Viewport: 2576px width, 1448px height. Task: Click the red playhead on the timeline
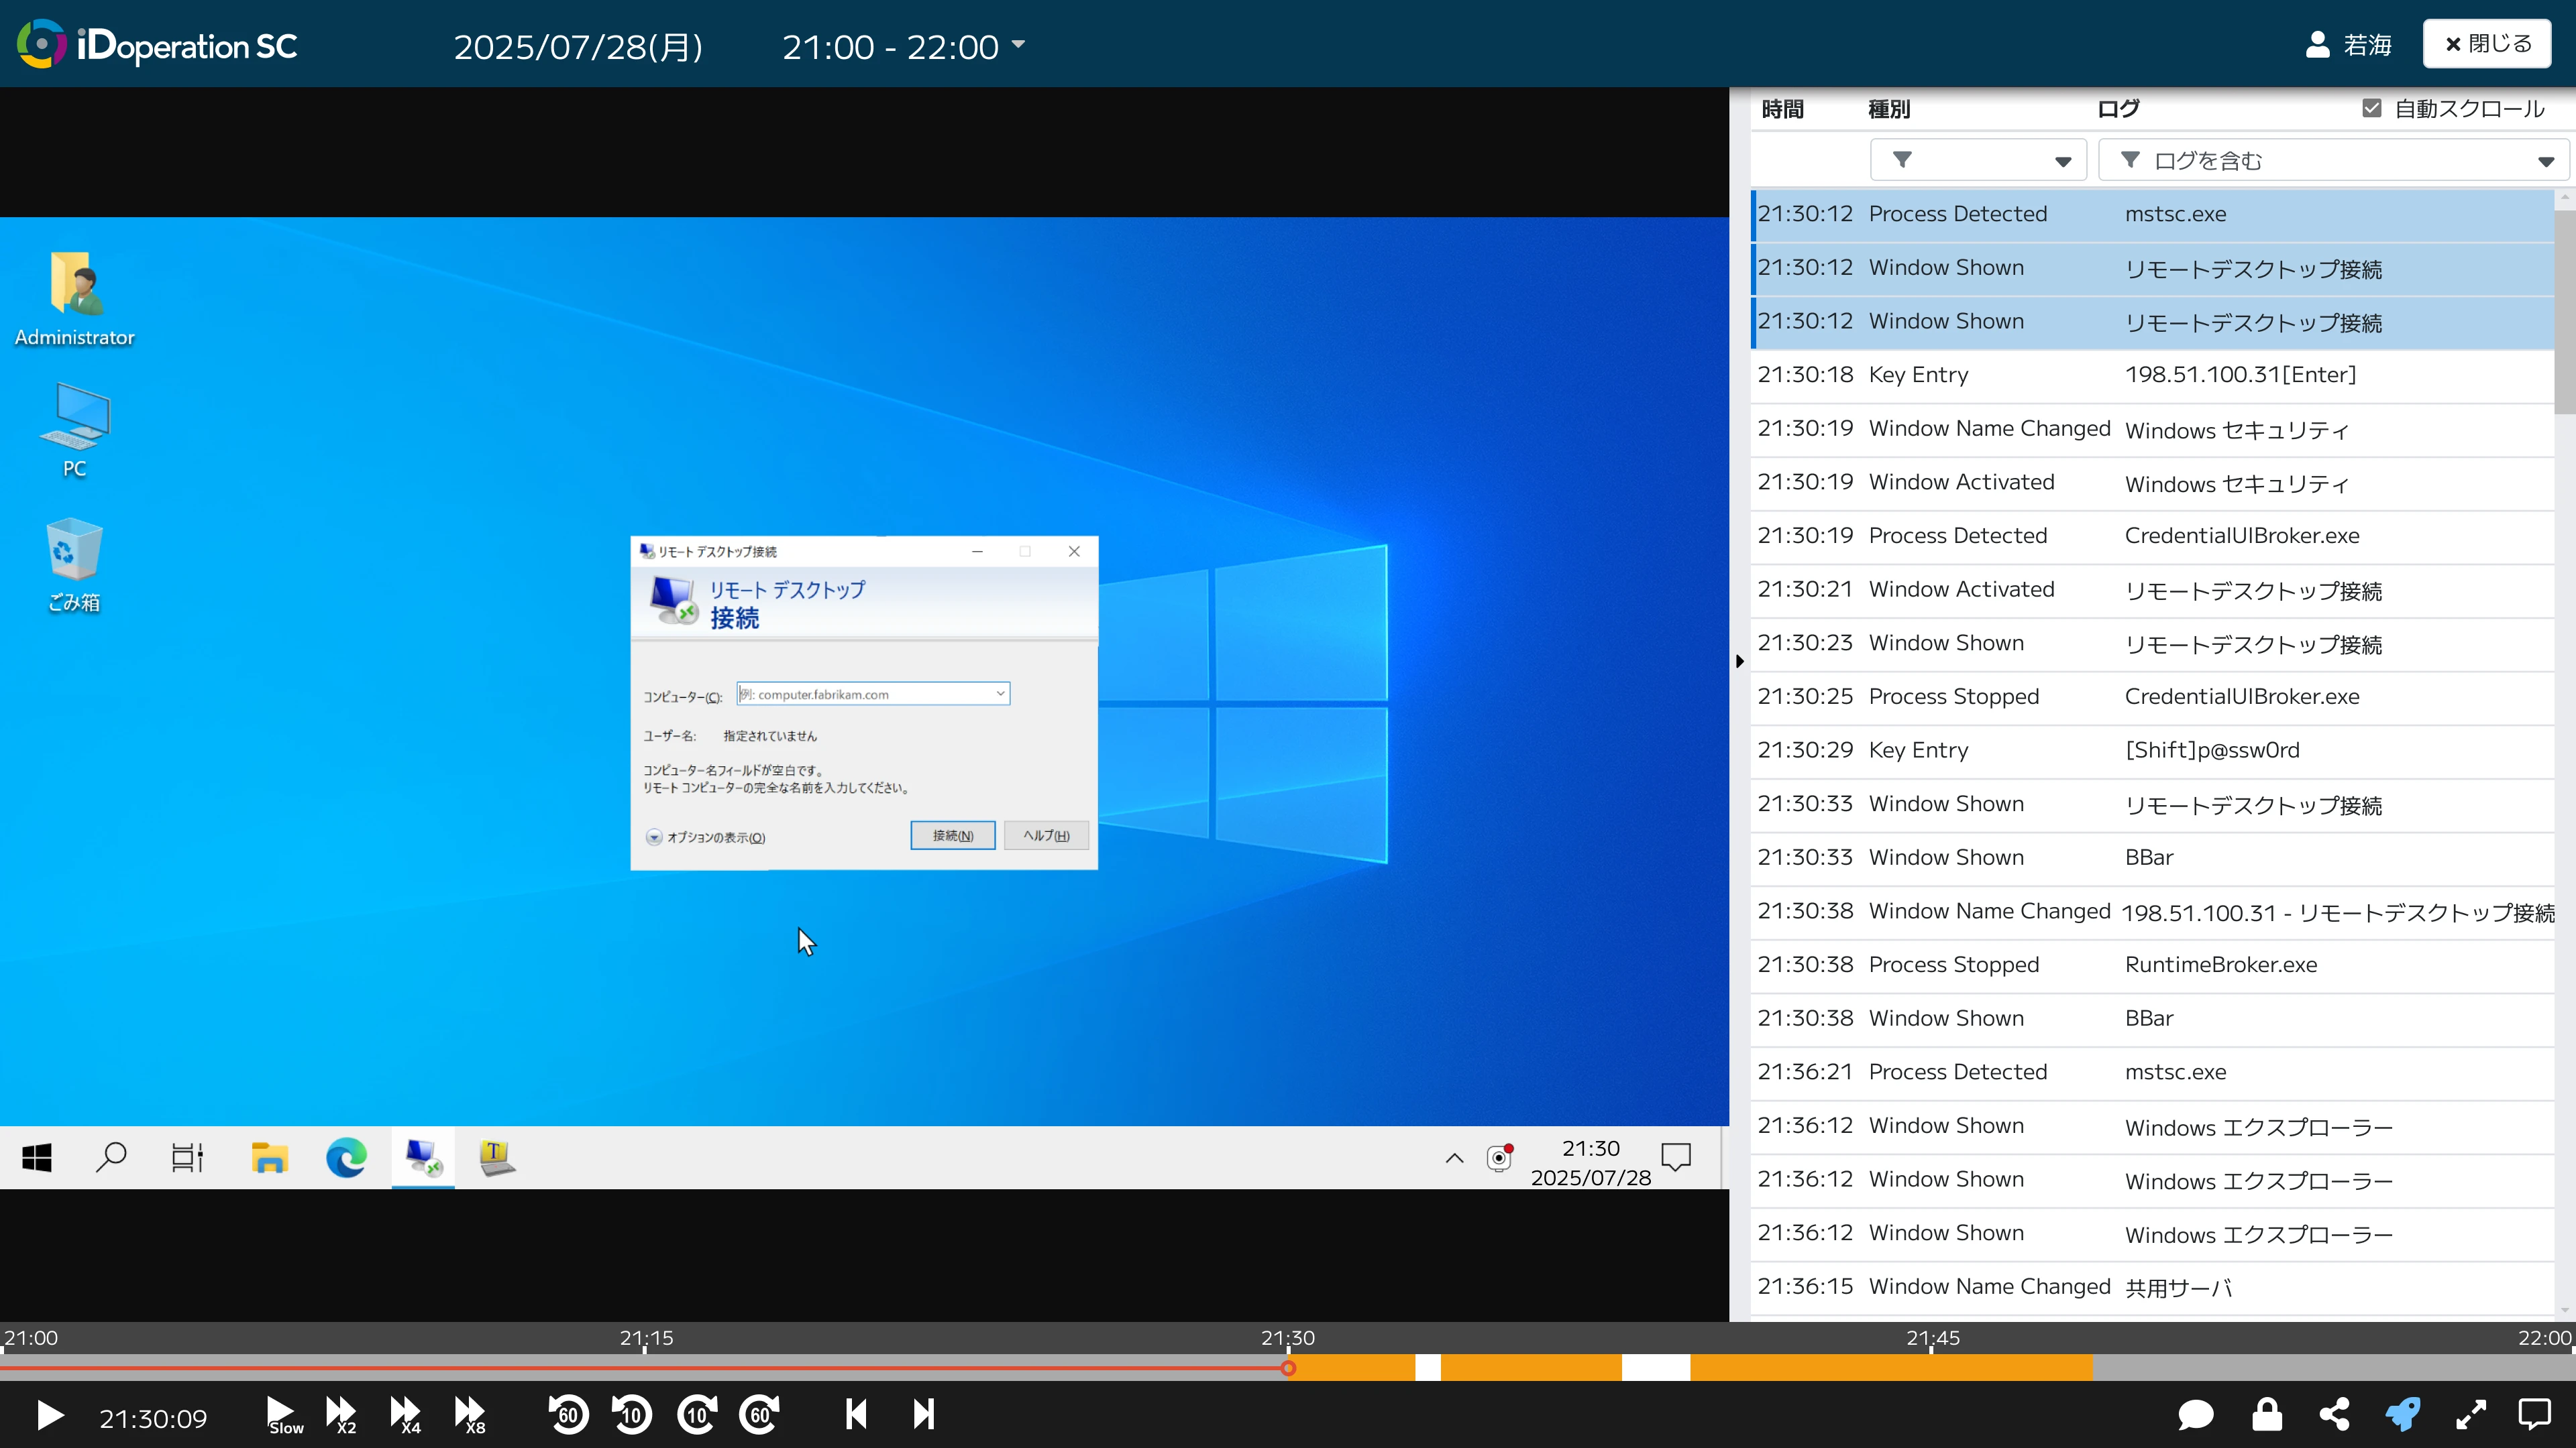1288,1368
